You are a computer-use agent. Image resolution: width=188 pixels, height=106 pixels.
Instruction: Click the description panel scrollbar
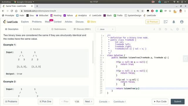coord(93,52)
